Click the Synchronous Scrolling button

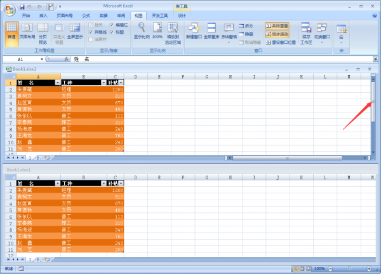tap(277, 34)
